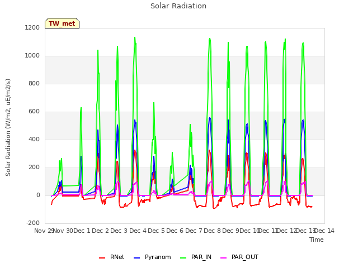Image resolution: width=358 pixels, height=268 pixels.
Task: Click the 400 y-axis tick label
Action: point(34,139)
